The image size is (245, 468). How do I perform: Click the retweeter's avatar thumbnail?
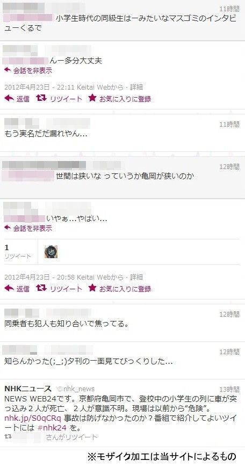click(x=51, y=252)
